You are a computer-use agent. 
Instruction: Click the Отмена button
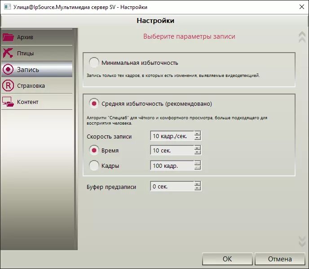[x=280, y=259]
